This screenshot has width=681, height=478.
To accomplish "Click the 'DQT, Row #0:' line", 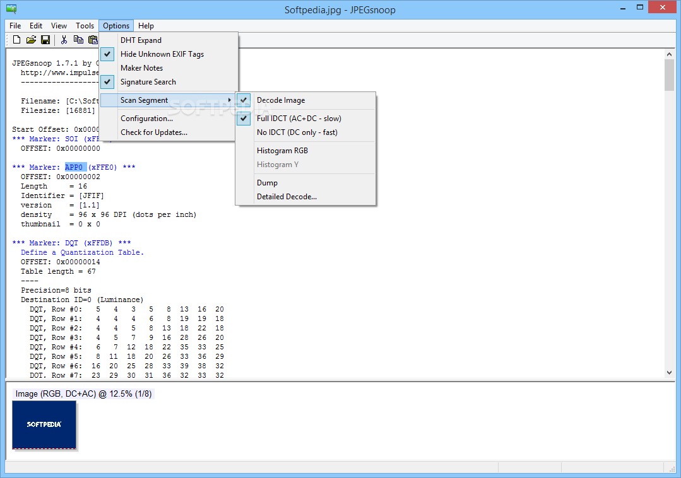I will coord(127,309).
